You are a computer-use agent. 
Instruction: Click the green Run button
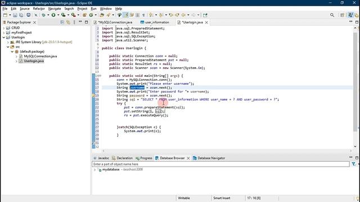(53, 15)
